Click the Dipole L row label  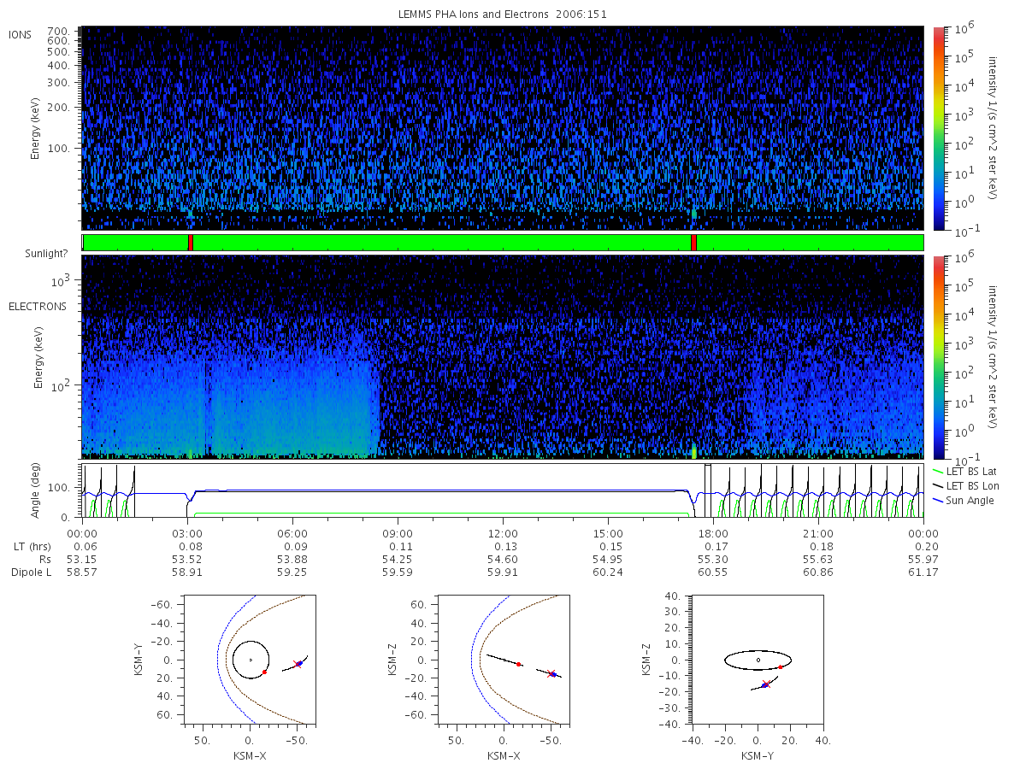pyautogui.click(x=31, y=572)
